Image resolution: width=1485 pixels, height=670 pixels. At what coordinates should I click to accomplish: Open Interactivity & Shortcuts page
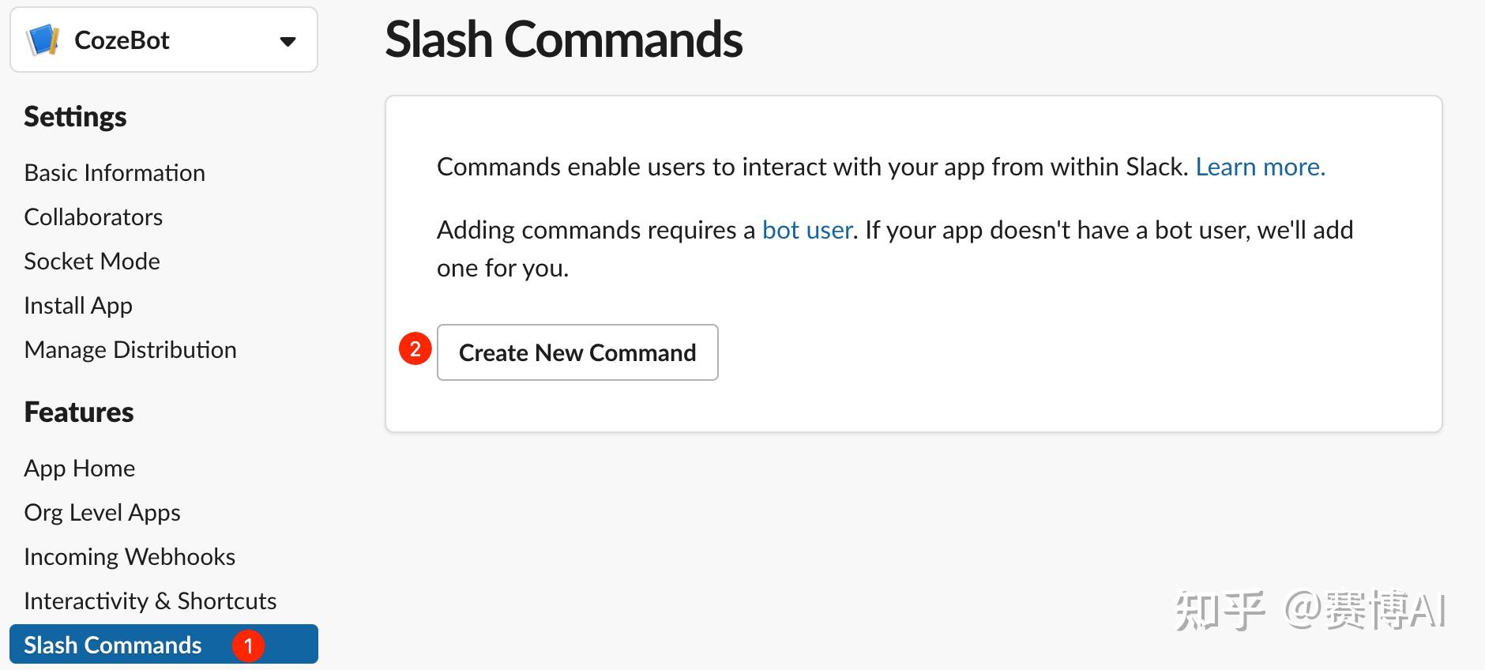(x=150, y=601)
